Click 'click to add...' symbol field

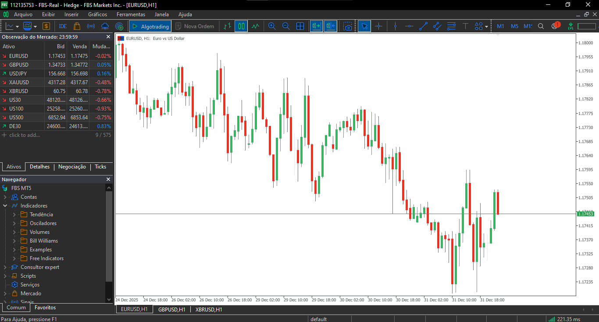point(25,135)
